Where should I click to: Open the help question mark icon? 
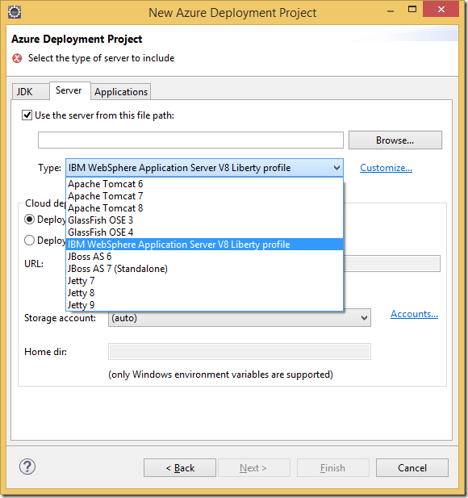tap(27, 467)
